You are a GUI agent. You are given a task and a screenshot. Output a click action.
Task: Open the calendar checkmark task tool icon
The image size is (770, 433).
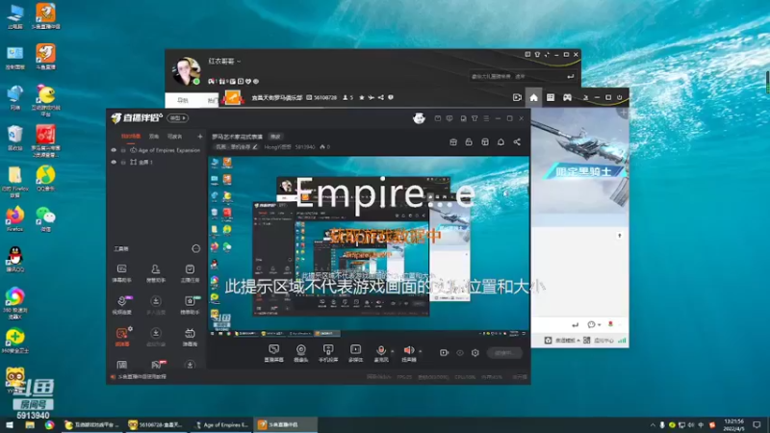[x=190, y=269]
